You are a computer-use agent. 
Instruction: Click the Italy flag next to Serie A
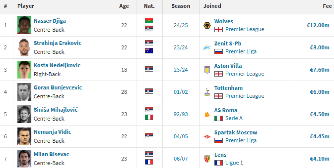(x=218, y=118)
